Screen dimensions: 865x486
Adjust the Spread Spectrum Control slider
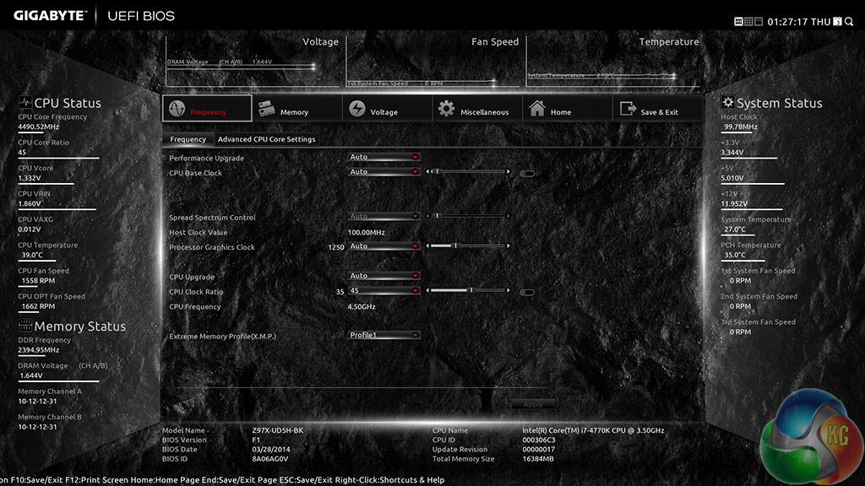pos(468,216)
